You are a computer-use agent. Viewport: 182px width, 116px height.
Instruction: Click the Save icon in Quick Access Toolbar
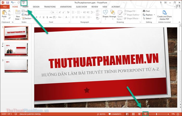pos(8,2)
